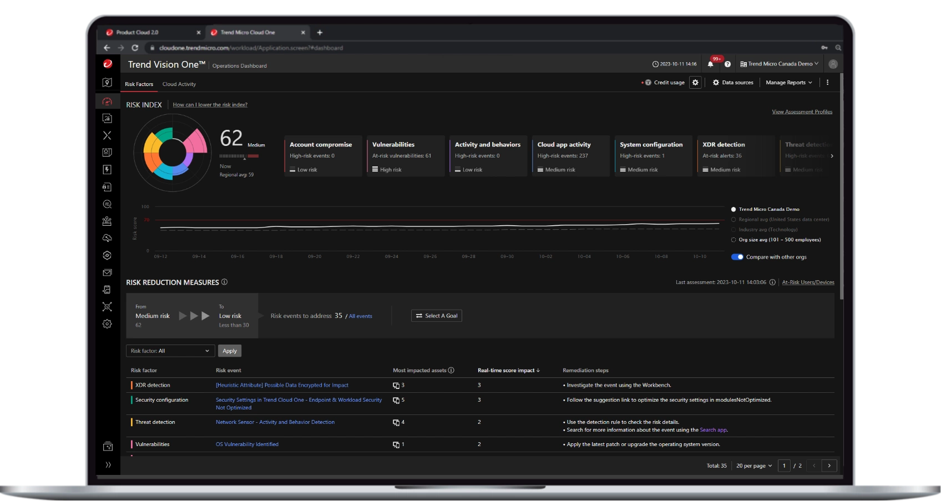This screenshot has height=501, width=941.
Task: Click the Risk Reduction Measures info icon
Action: 225,282
